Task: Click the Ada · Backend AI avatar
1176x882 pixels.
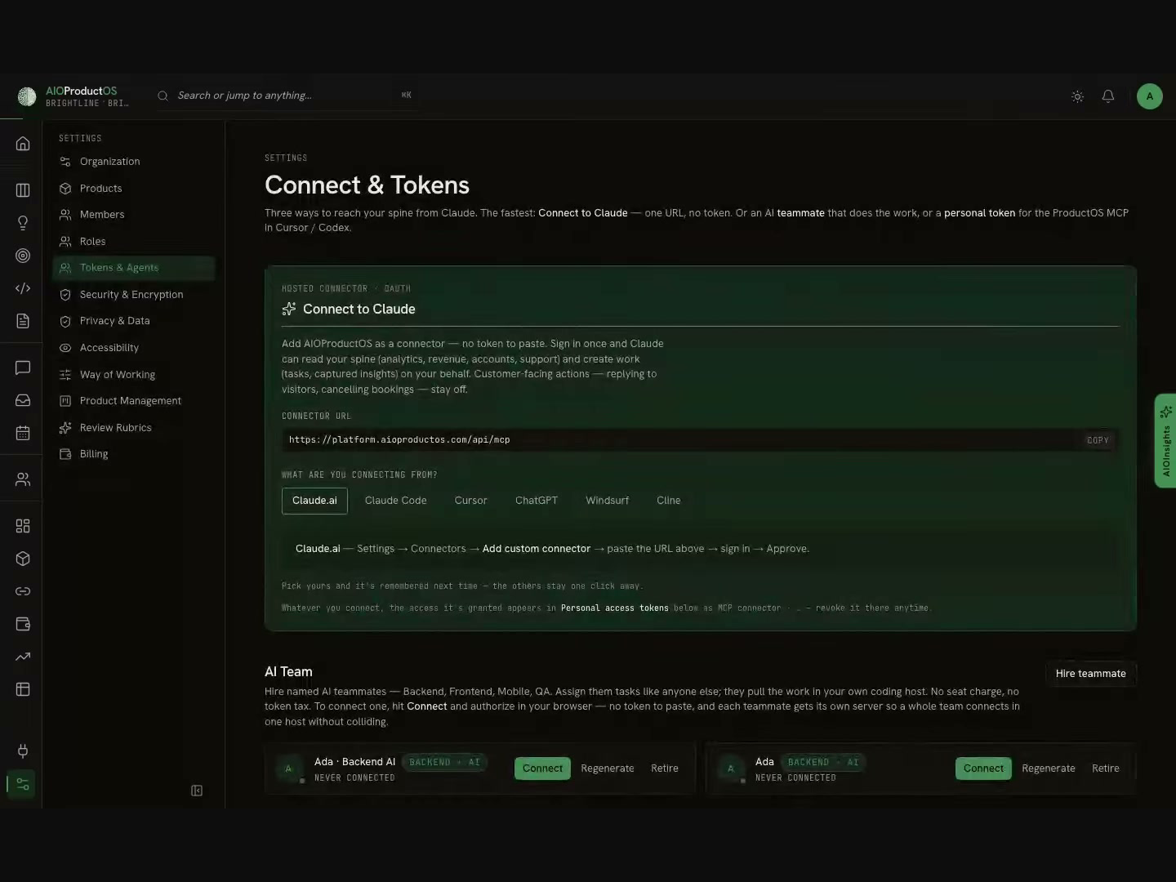Action: click(x=289, y=768)
